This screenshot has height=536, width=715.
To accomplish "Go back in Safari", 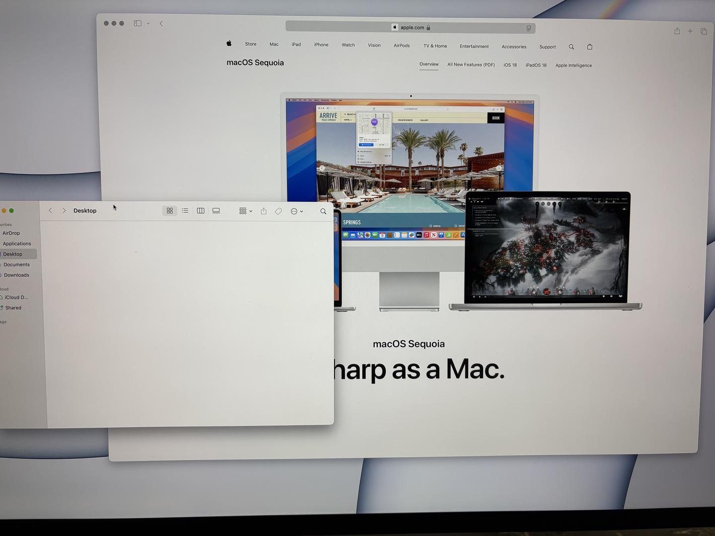I will point(161,23).
